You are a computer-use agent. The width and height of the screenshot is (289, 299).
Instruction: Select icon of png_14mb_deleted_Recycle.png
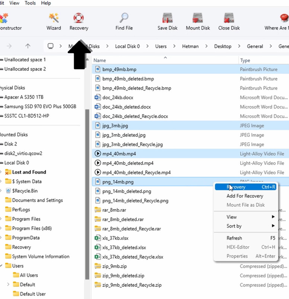(98, 200)
